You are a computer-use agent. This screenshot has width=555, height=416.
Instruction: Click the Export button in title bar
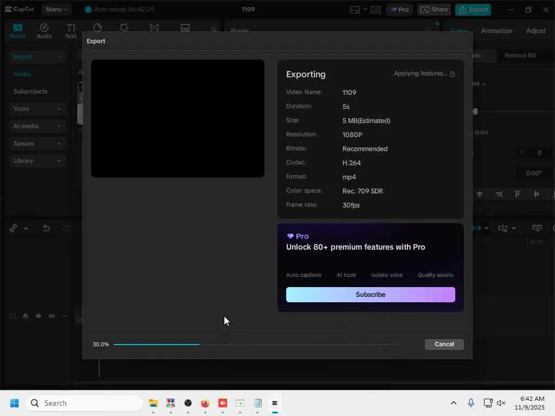(x=473, y=10)
